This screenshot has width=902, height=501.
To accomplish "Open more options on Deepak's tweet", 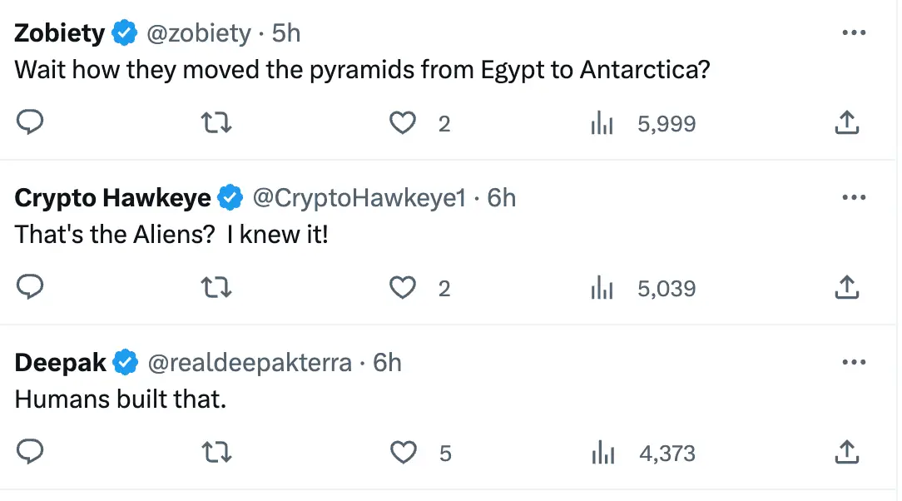I will click(x=853, y=361).
